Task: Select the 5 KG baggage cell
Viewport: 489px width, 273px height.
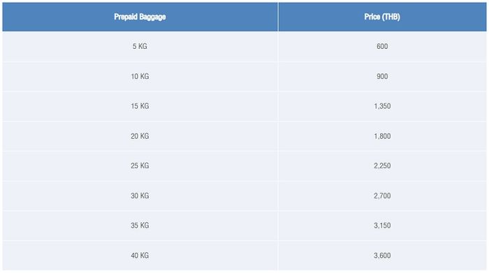Action: (x=140, y=47)
